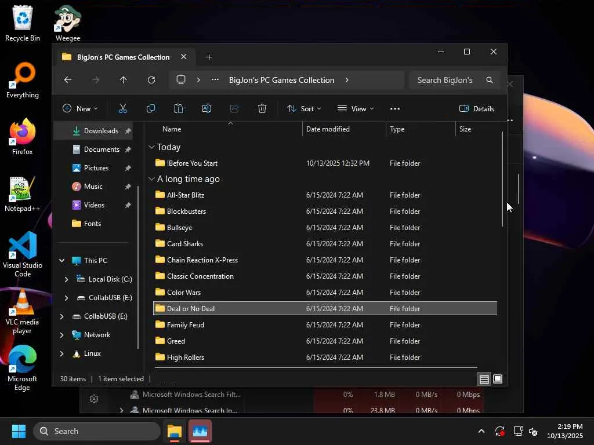Expand the Local Disk (C:) tree node
This screenshot has width=594, height=445.
66,279
